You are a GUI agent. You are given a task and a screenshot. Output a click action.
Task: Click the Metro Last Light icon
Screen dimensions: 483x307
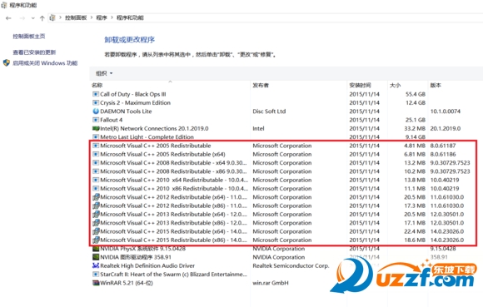(96, 137)
